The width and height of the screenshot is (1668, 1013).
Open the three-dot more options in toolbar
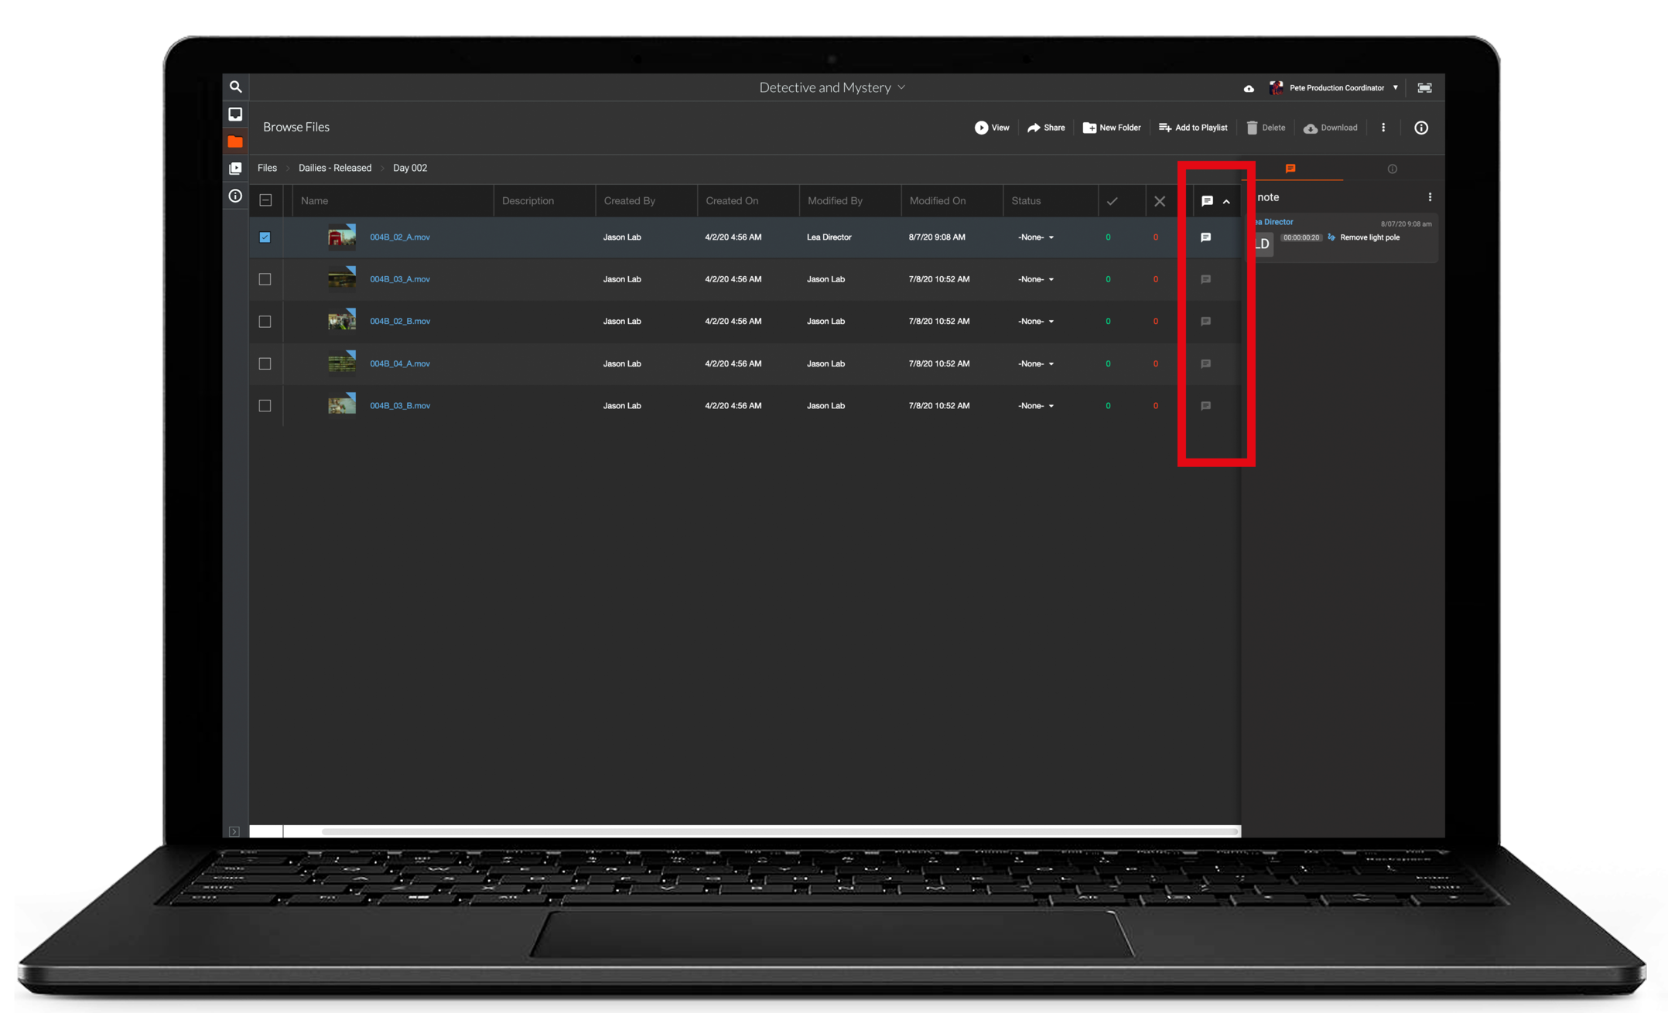pyautogui.click(x=1383, y=128)
